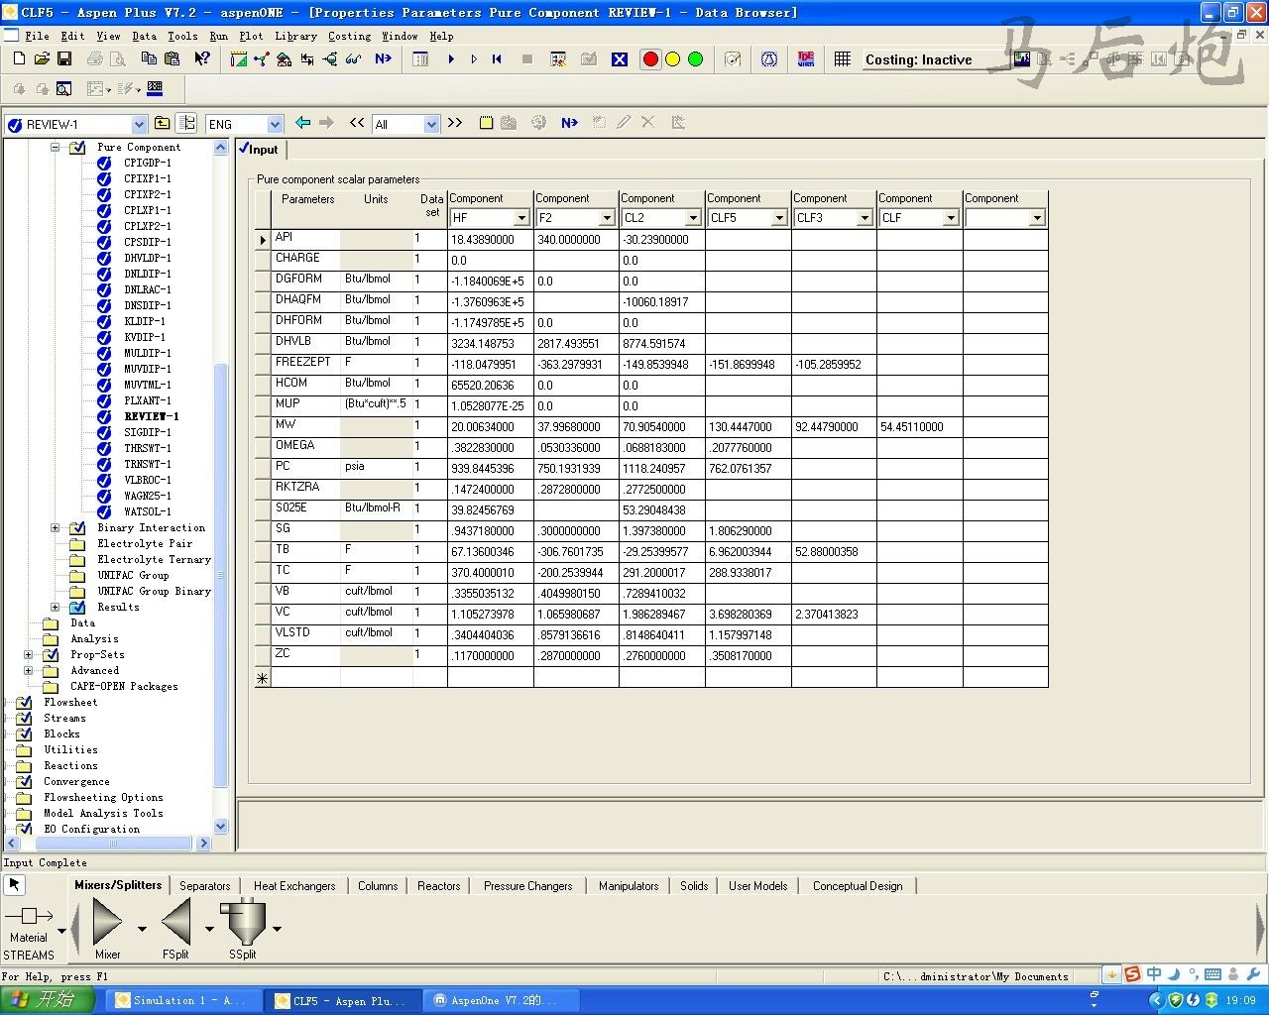The height and width of the screenshot is (1015, 1269).
Task: Open the Tools menu
Action: point(182,36)
